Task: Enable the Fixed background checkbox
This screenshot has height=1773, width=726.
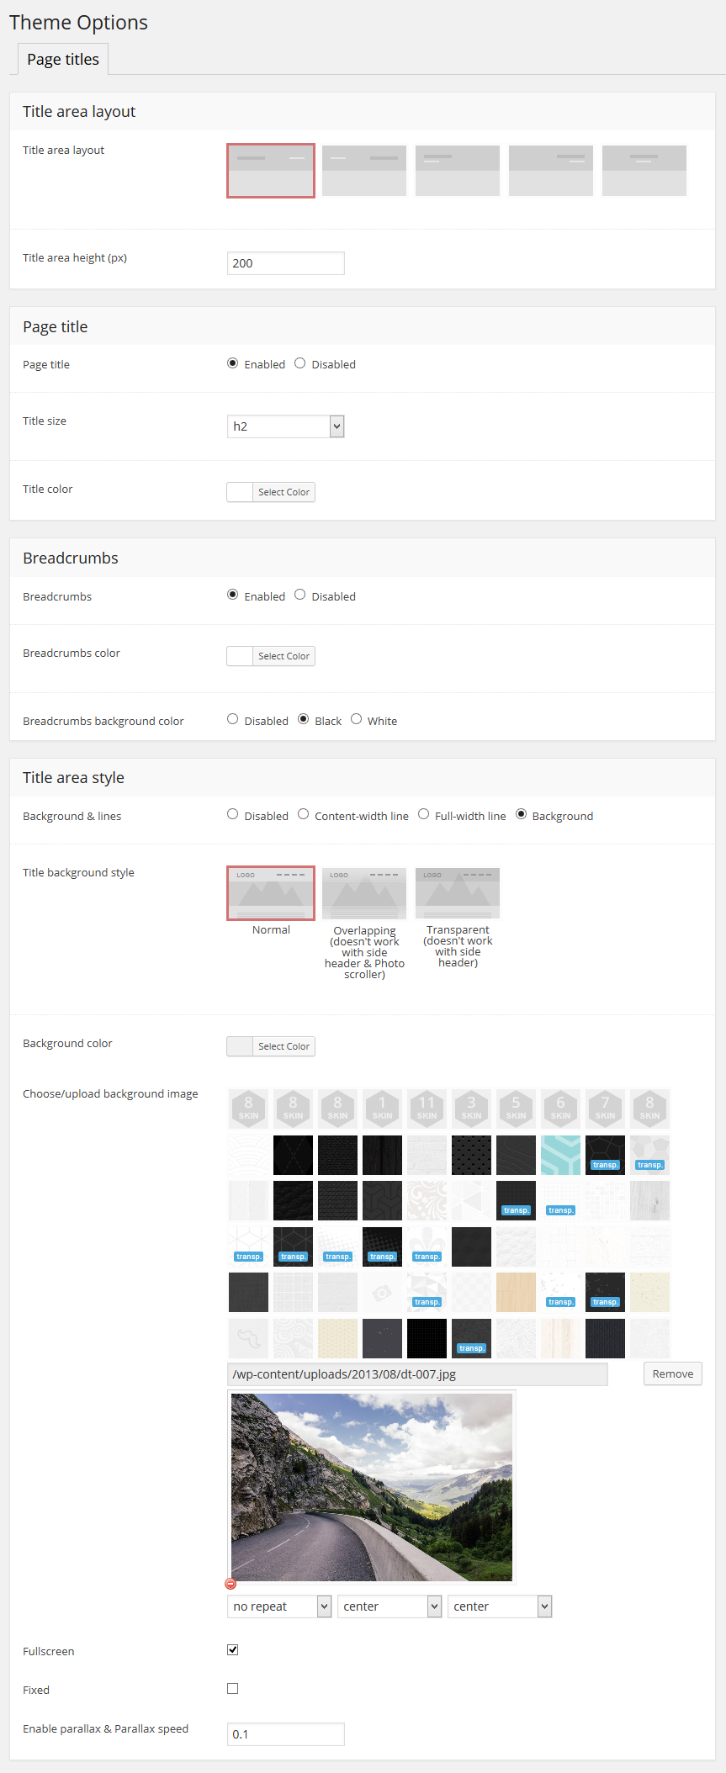Action: [233, 1688]
